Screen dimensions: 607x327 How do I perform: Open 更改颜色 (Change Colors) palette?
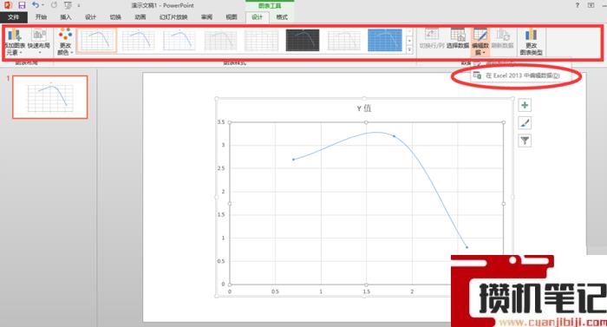click(65, 42)
